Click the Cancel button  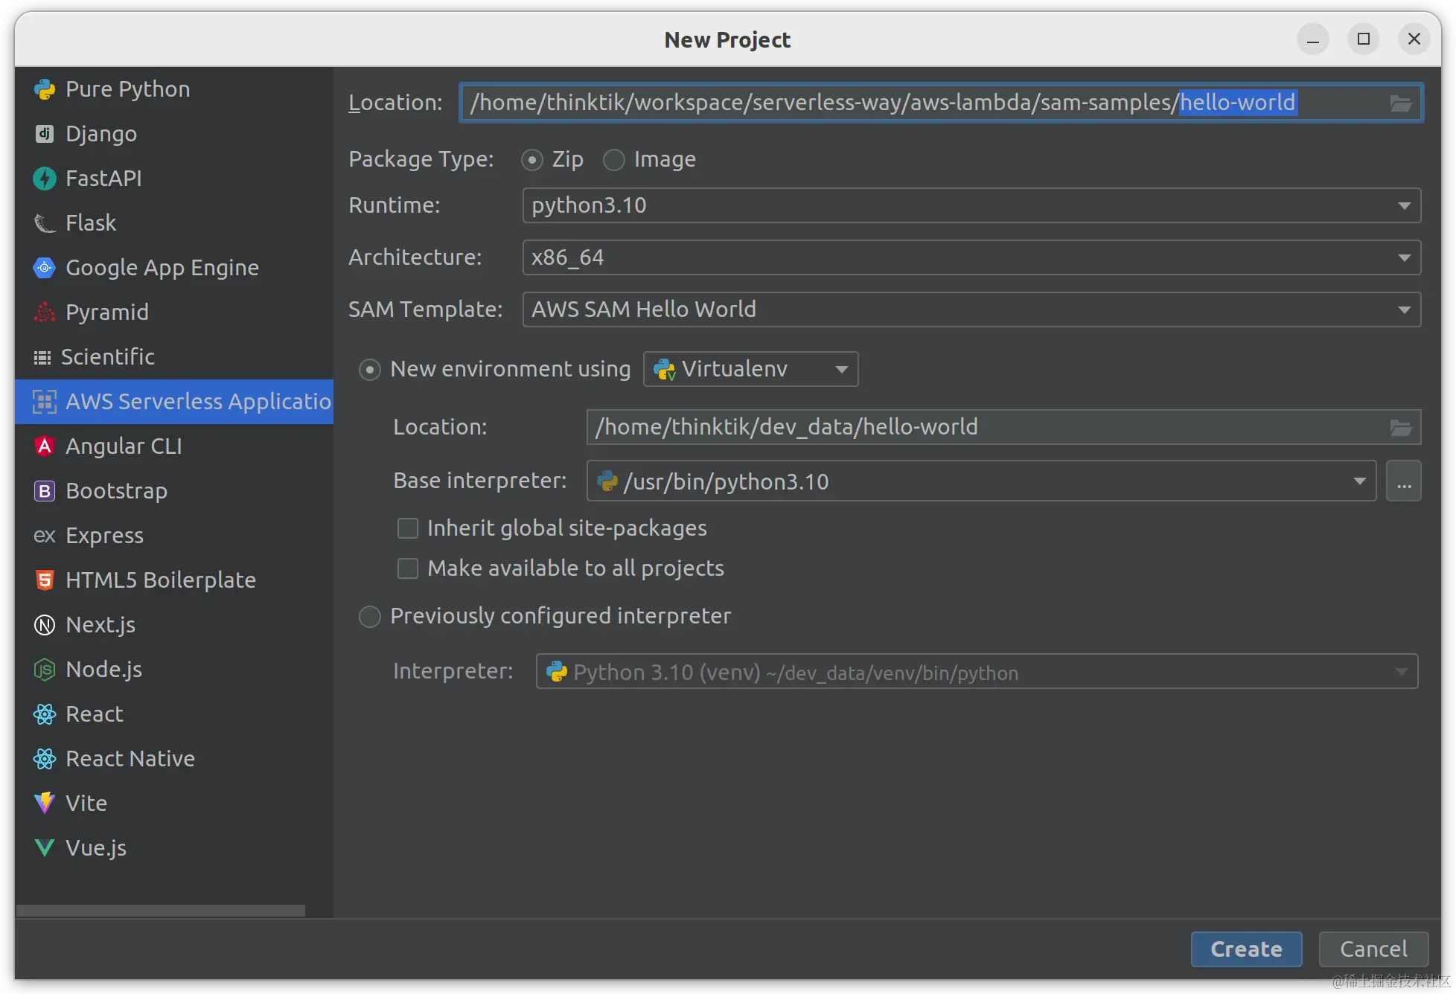pyautogui.click(x=1373, y=949)
